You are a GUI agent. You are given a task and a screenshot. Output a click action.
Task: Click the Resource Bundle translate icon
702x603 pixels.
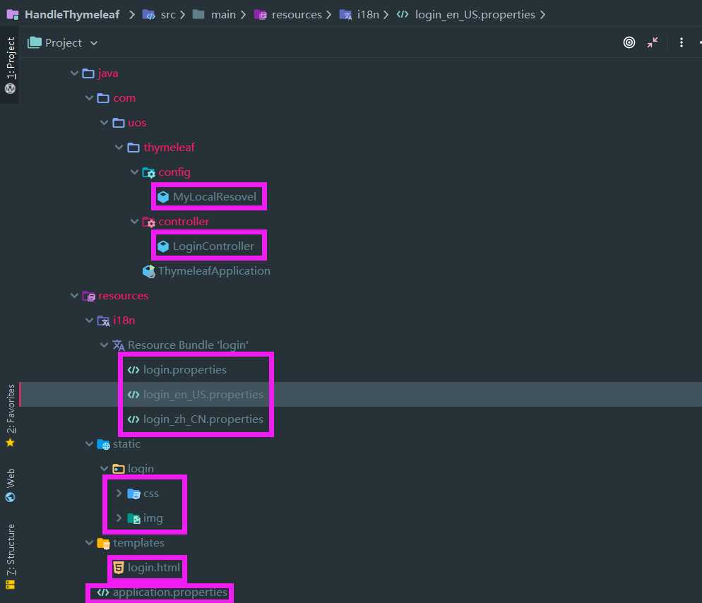tap(118, 345)
